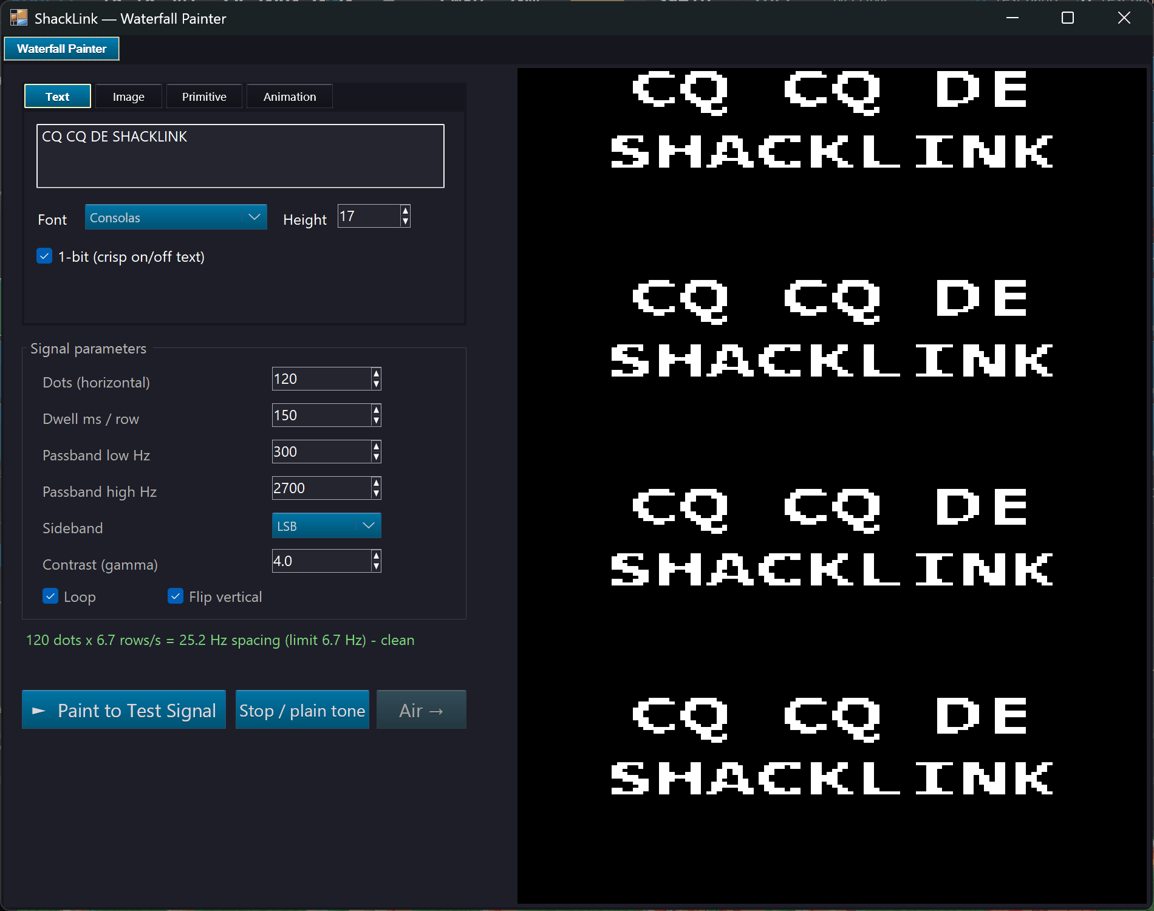1154x911 pixels.
Task: Decrease Dots (horizontal) using down arrow
Action: [x=377, y=384]
